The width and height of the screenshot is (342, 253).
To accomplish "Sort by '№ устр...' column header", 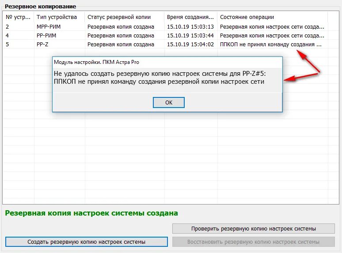I will click(18, 17).
